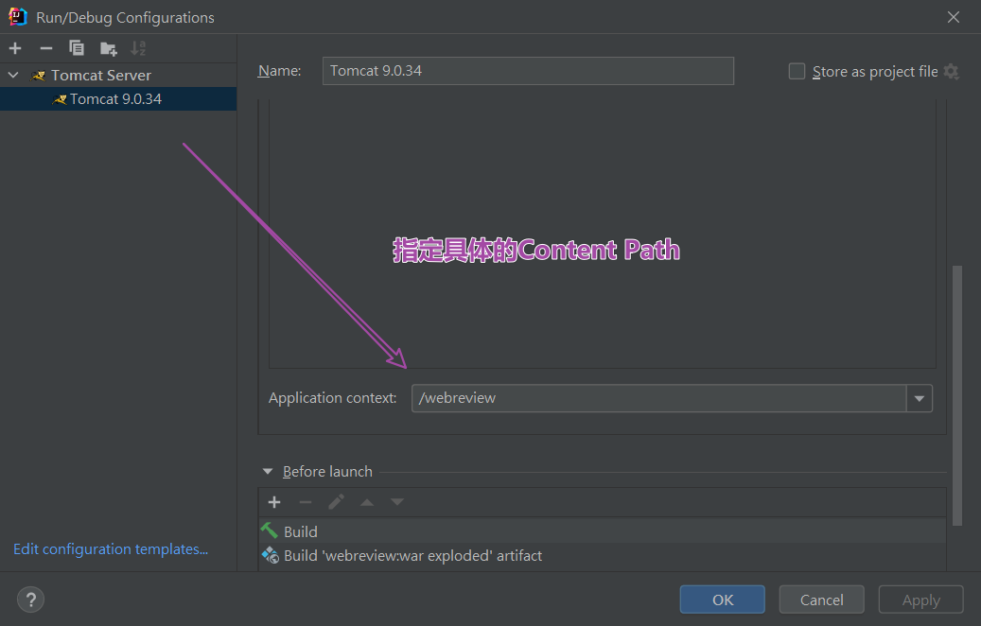Screen dimensions: 981x626
Task: Open Edit configuration templates link
Action: pyautogui.click(x=111, y=549)
